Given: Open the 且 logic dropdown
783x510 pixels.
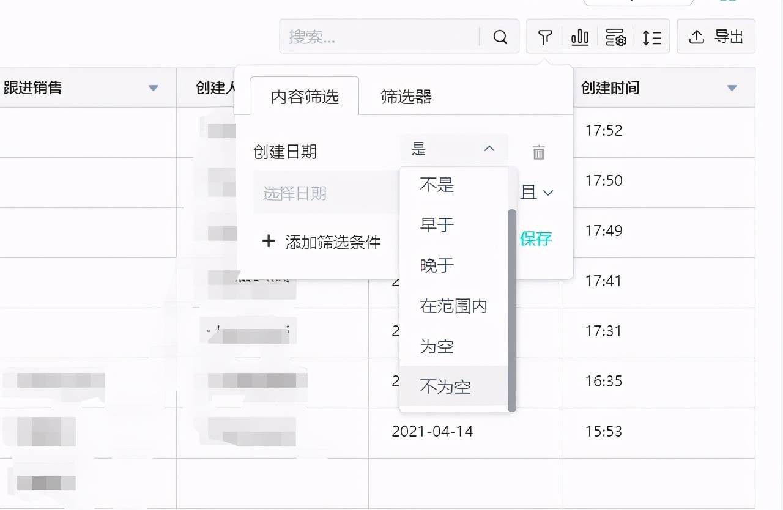Looking at the screenshot, I should 537,193.
